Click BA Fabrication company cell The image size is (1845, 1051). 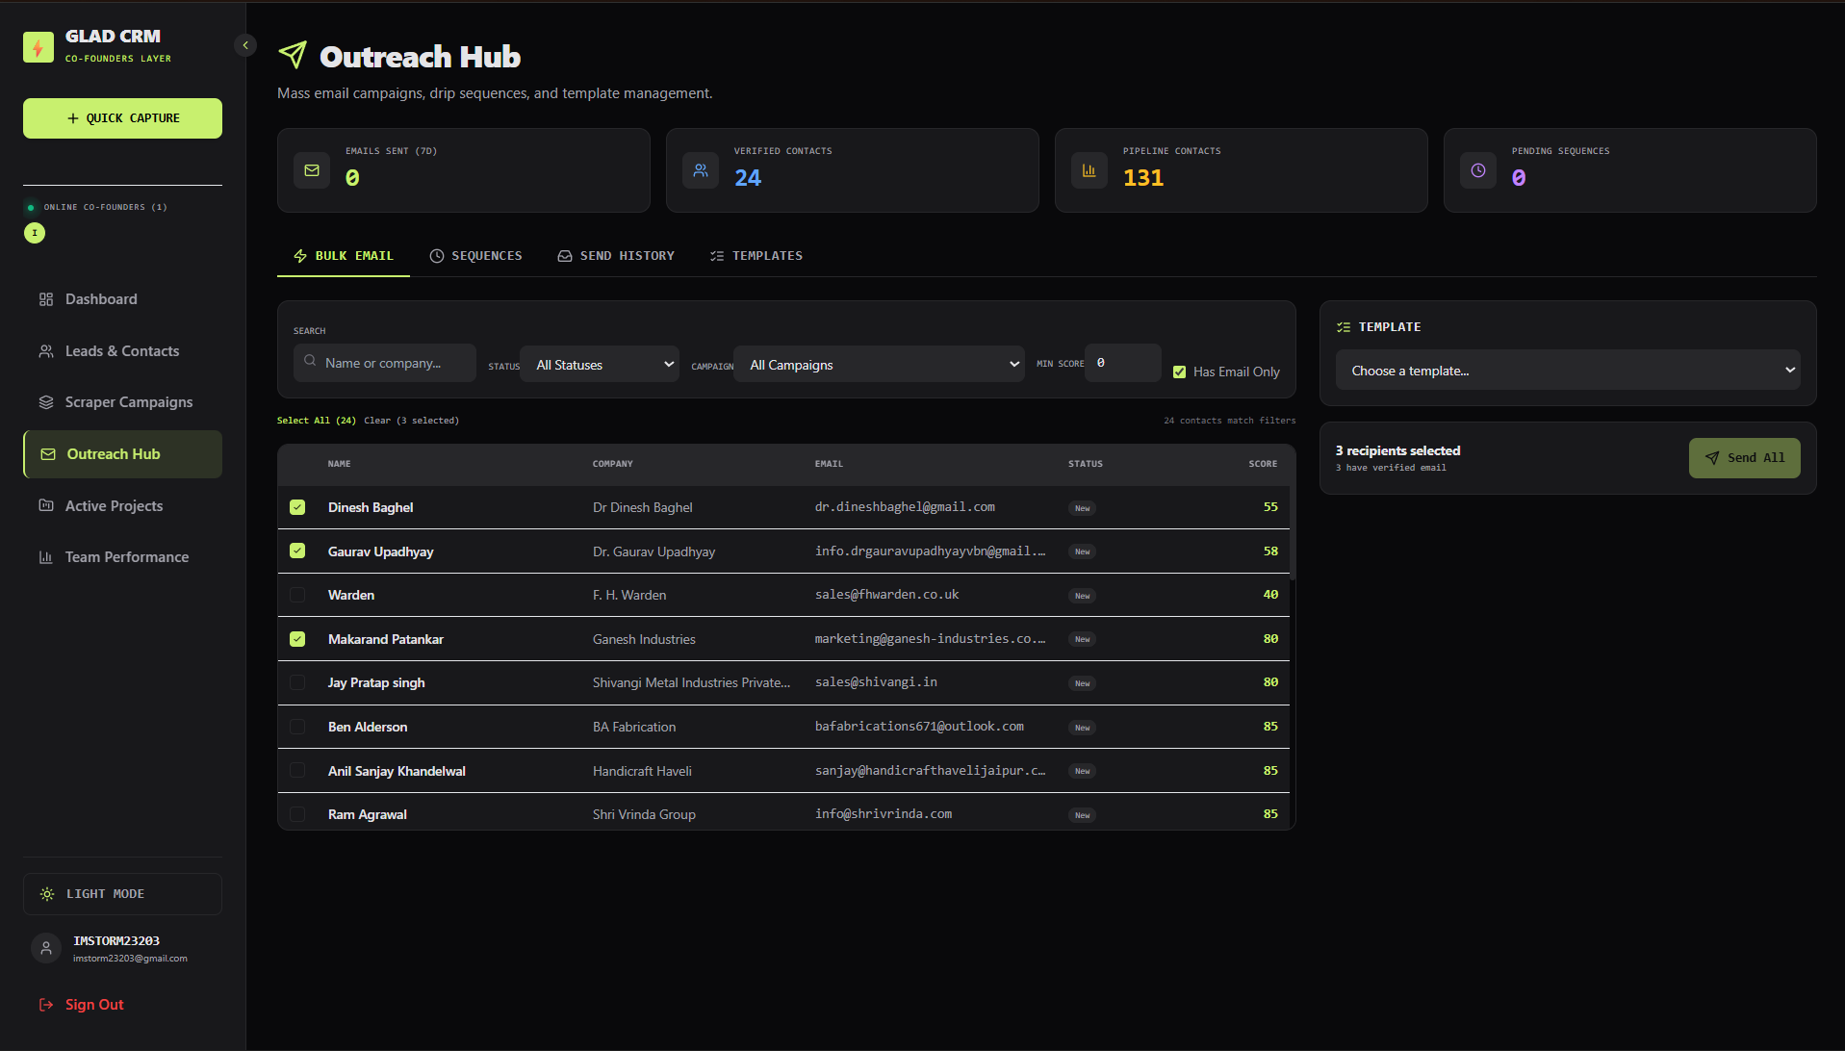click(634, 727)
